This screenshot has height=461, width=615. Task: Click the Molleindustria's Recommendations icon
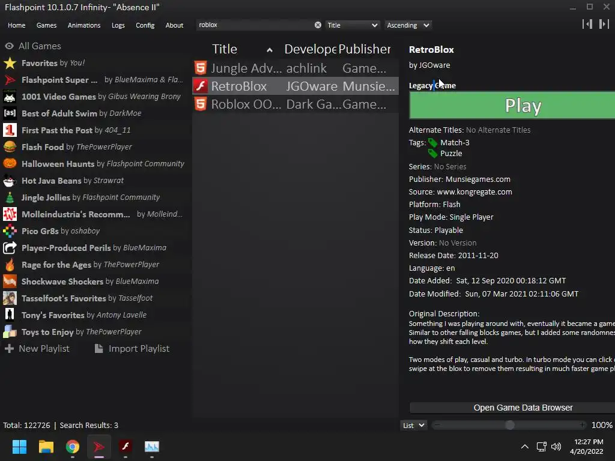pos(10,214)
